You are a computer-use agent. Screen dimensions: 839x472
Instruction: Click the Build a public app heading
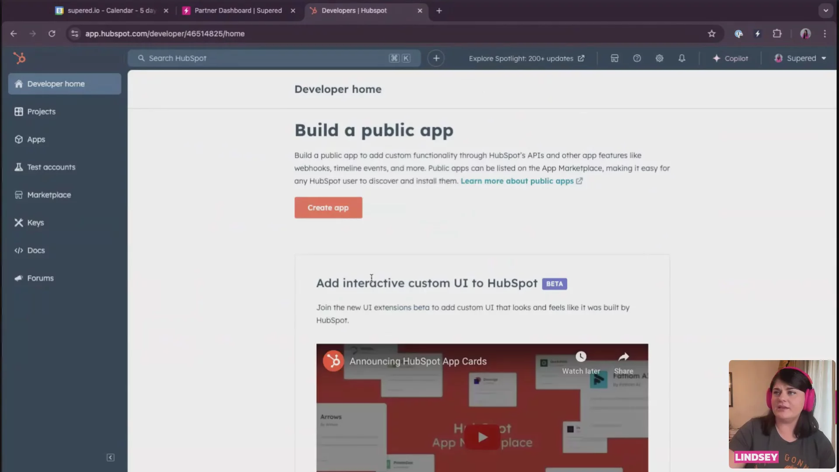coord(374,130)
